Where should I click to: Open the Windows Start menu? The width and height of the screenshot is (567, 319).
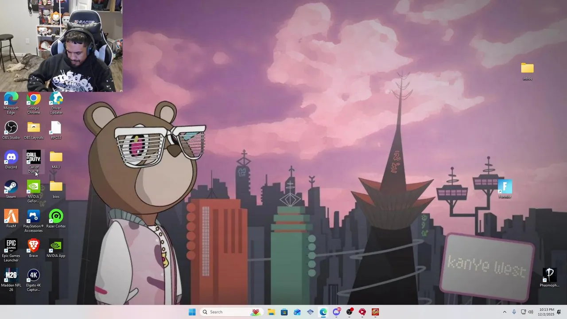192,312
